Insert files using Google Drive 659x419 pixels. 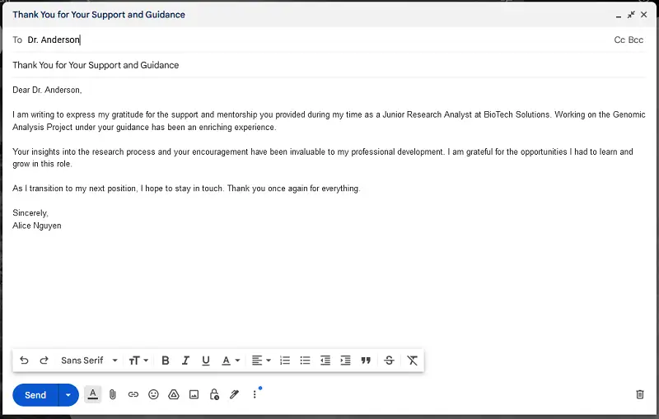pyautogui.click(x=174, y=394)
